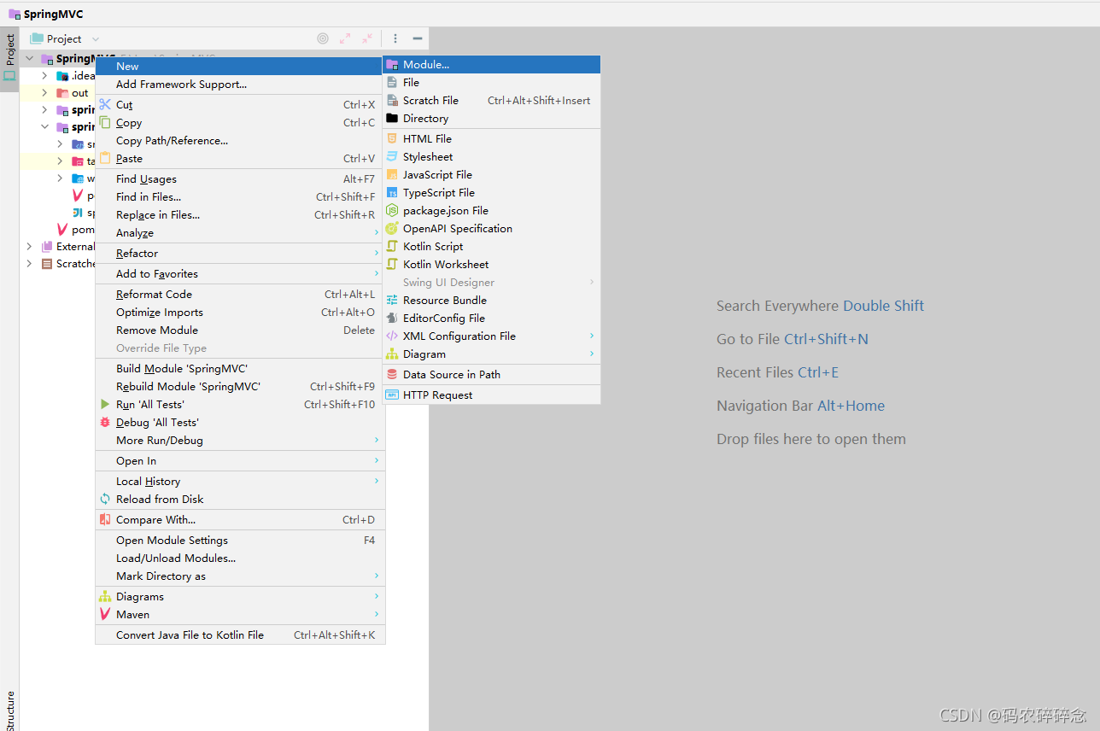
Task: Open the Analyze submenu arrow
Action: click(x=376, y=232)
